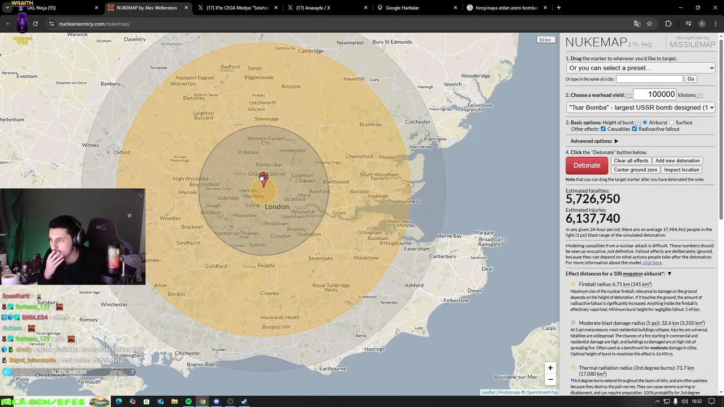
Task: Open Chrome profile avatar
Action: pyautogui.click(x=702, y=24)
